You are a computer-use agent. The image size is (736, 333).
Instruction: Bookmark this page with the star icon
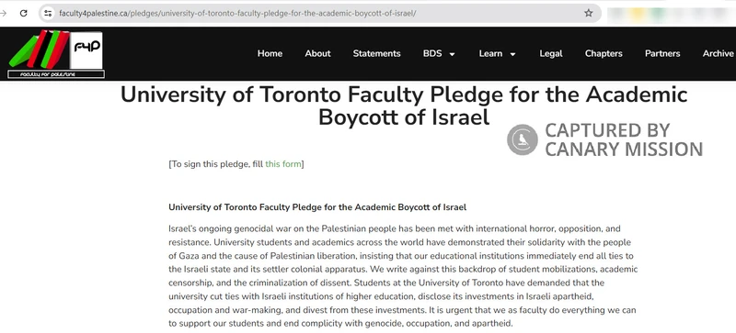point(588,13)
